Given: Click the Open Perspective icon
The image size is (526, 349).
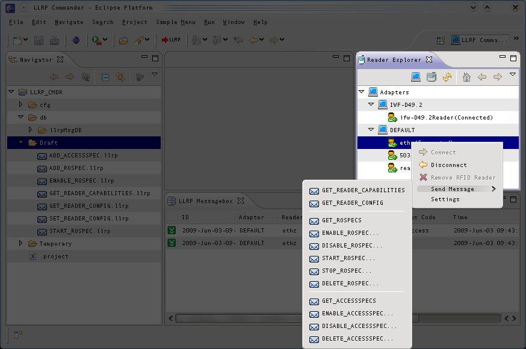Looking at the screenshot, I should [x=441, y=40].
